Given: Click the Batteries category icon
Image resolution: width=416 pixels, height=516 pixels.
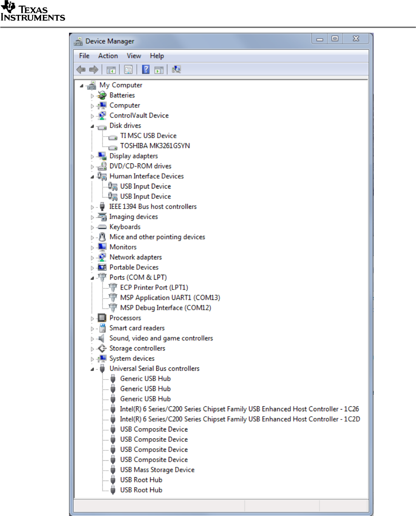Looking at the screenshot, I should [102, 95].
